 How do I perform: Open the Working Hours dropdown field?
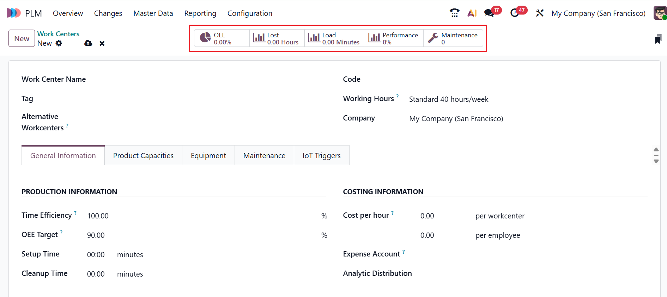click(494, 99)
